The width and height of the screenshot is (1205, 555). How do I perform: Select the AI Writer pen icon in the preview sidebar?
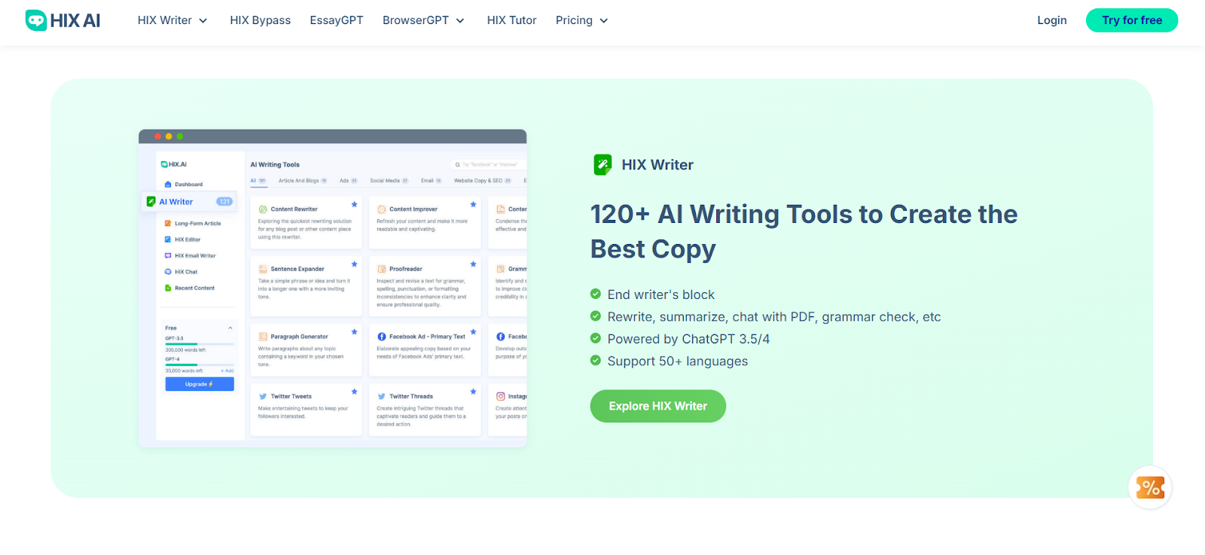tap(151, 202)
